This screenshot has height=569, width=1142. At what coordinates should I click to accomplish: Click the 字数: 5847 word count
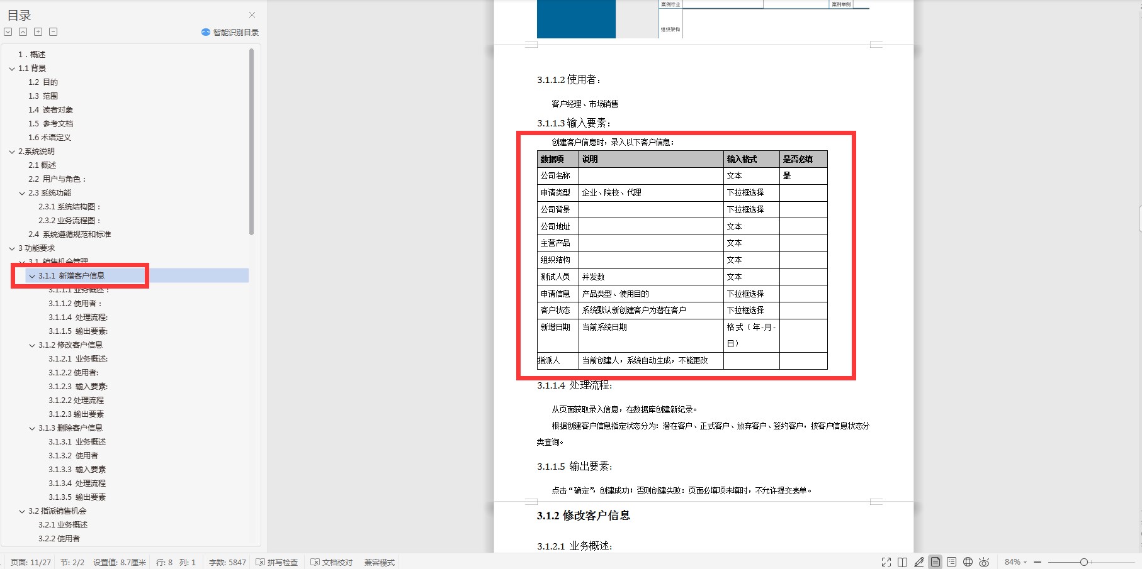(x=227, y=562)
